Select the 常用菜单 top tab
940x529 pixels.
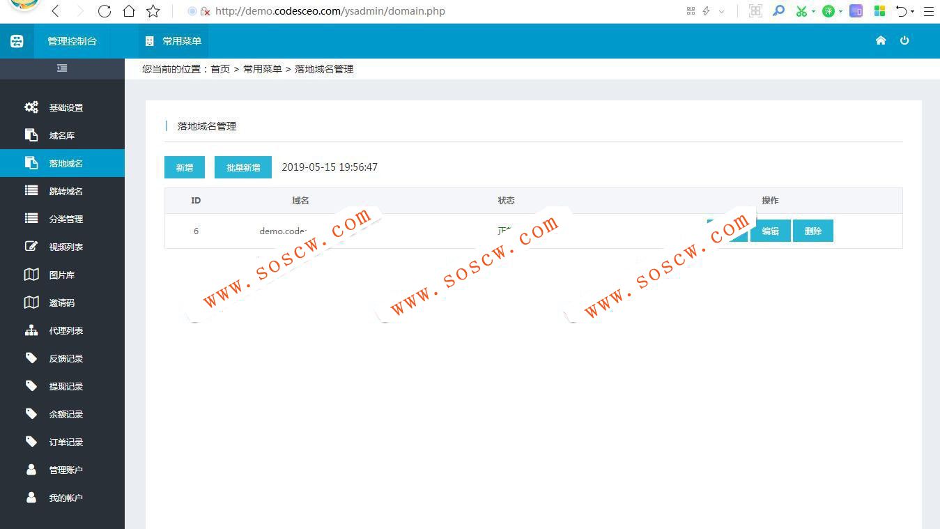174,41
